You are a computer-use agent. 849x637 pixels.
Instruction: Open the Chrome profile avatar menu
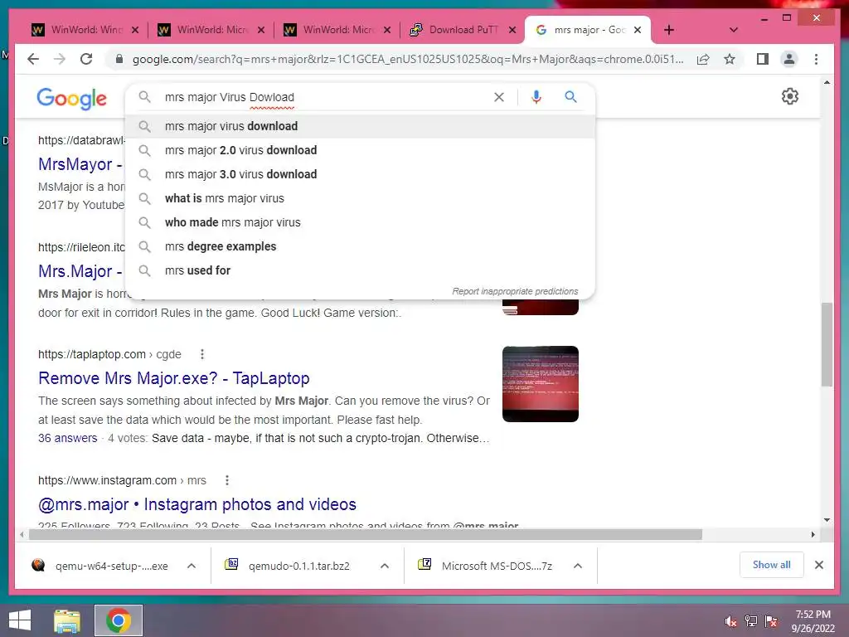(x=789, y=59)
